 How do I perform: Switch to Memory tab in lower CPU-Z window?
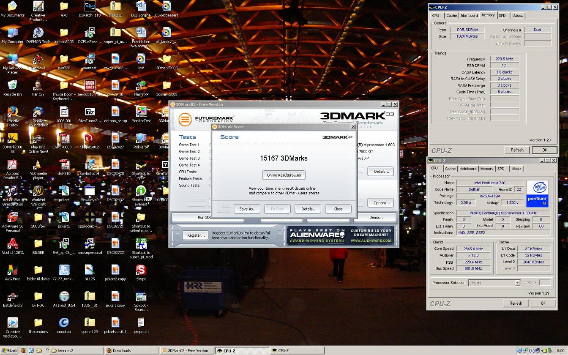point(486,169)
